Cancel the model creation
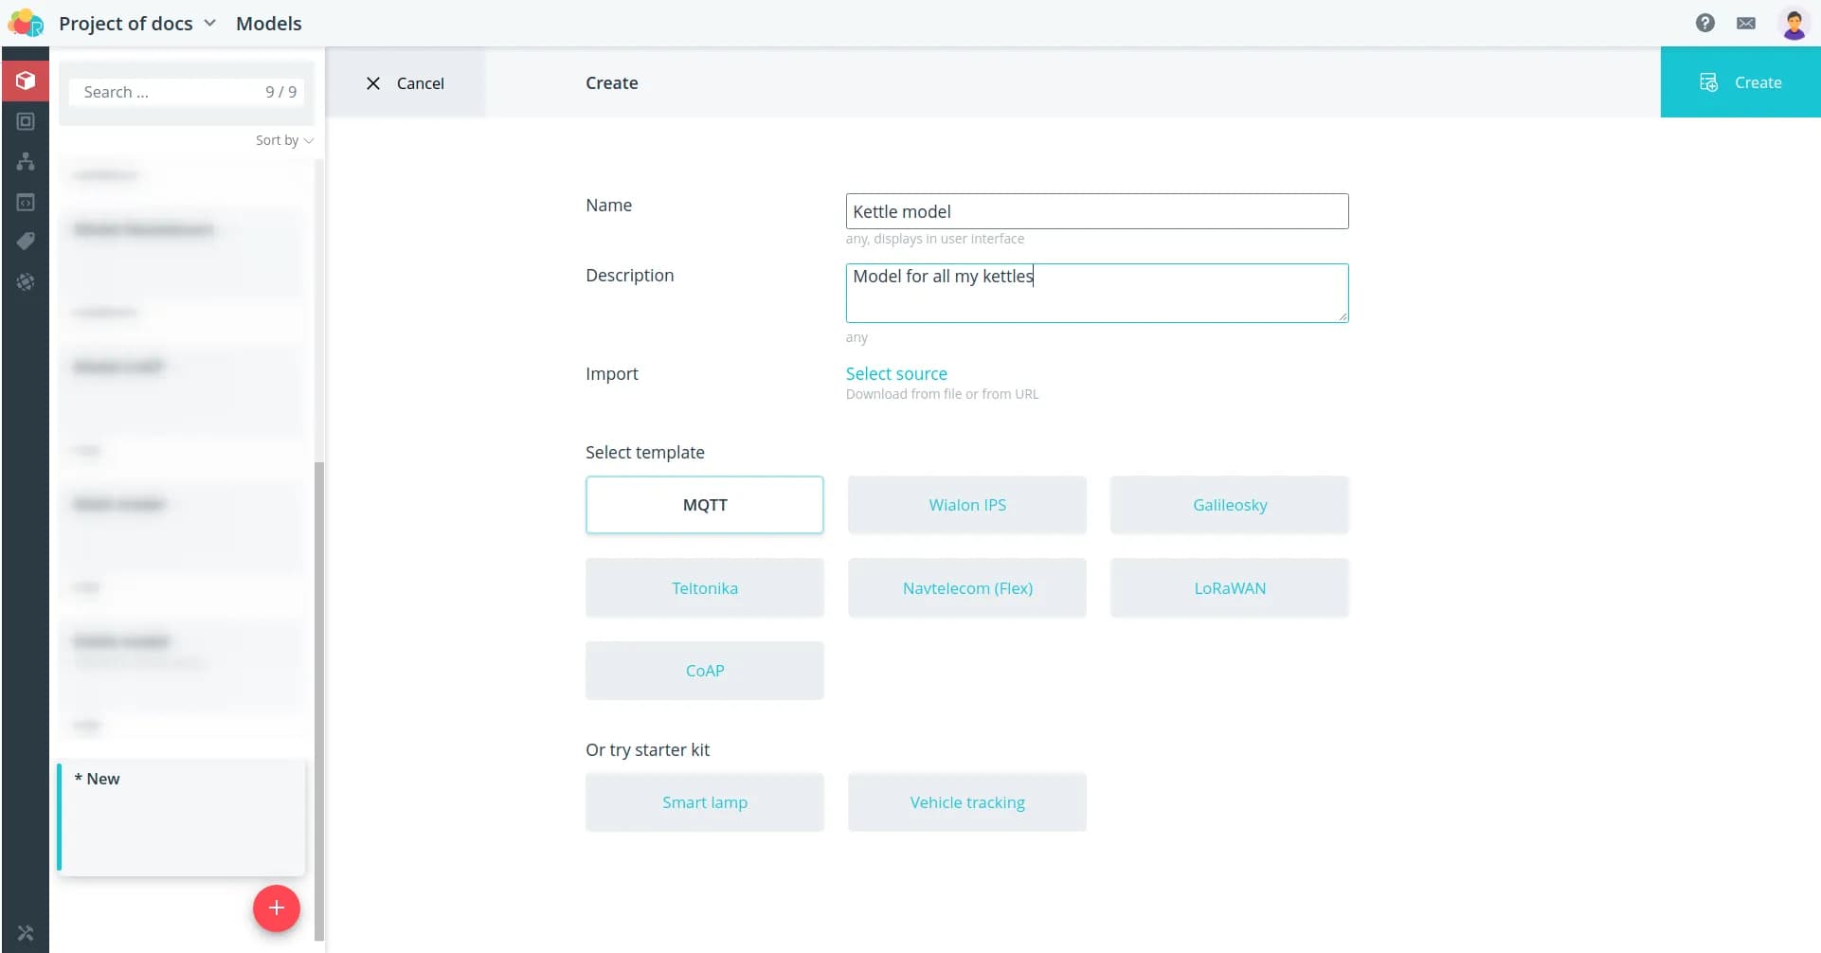This screenshot has height=953, width=1821. pyautogui.click(x=405, y=83)
